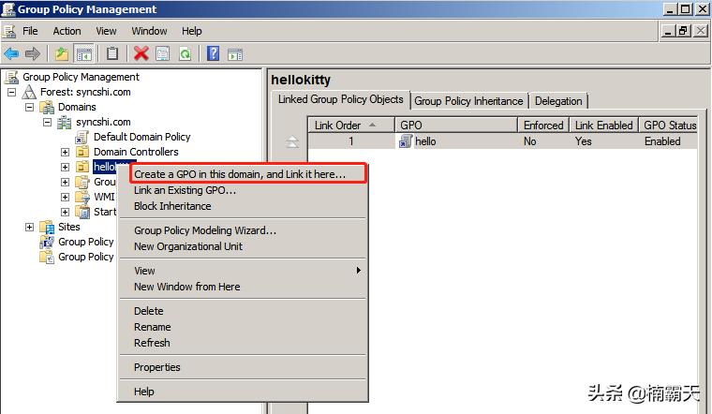Image resolution: width=712 pixels, height=414 pixels.
Task: Collapse the Domains tree node
Action: [30, 107]
